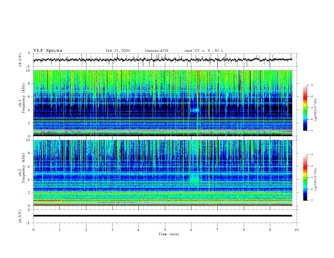Click the "Time (min)" axis title
This screenshot has width=334, height=258.
(169, 234)
